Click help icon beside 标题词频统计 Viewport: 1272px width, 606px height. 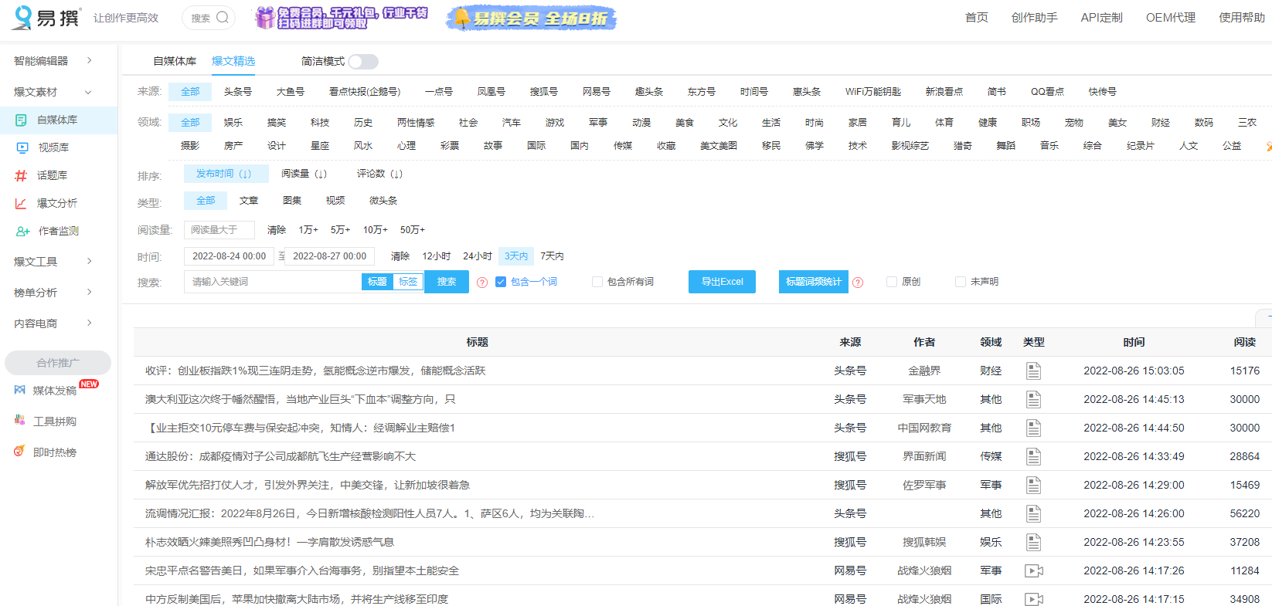[858, 283]
